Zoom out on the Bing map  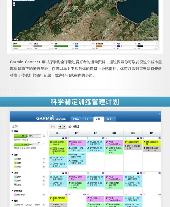pos(14,5)
